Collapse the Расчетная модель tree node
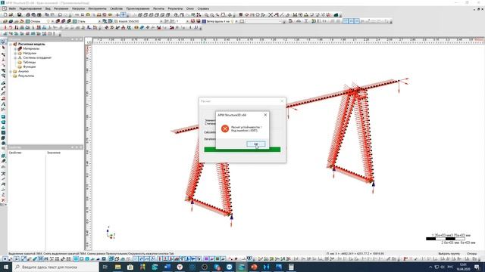 11,44
